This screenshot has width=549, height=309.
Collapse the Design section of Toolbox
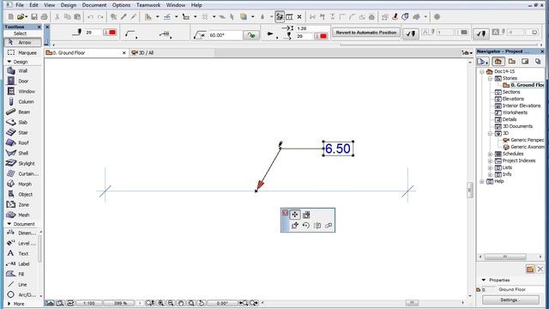tap(9, 62)
